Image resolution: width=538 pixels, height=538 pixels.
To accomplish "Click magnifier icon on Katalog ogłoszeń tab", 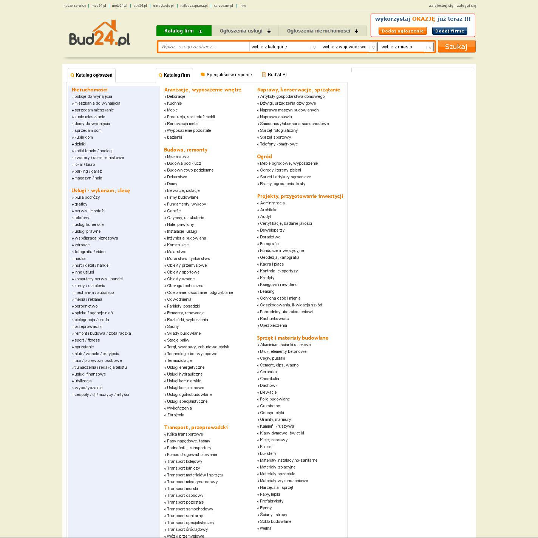I will (x=73, y=75).
